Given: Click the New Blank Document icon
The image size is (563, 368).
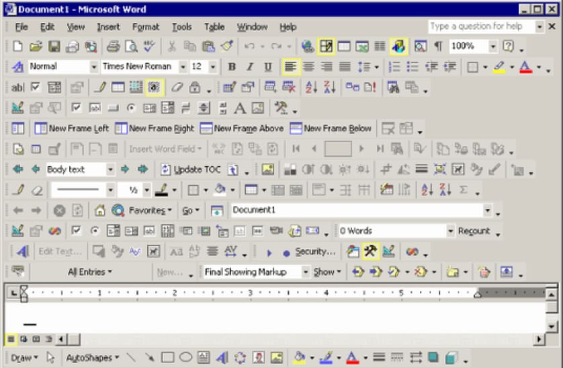Looking at the screenshot, I should click(17, 46).
